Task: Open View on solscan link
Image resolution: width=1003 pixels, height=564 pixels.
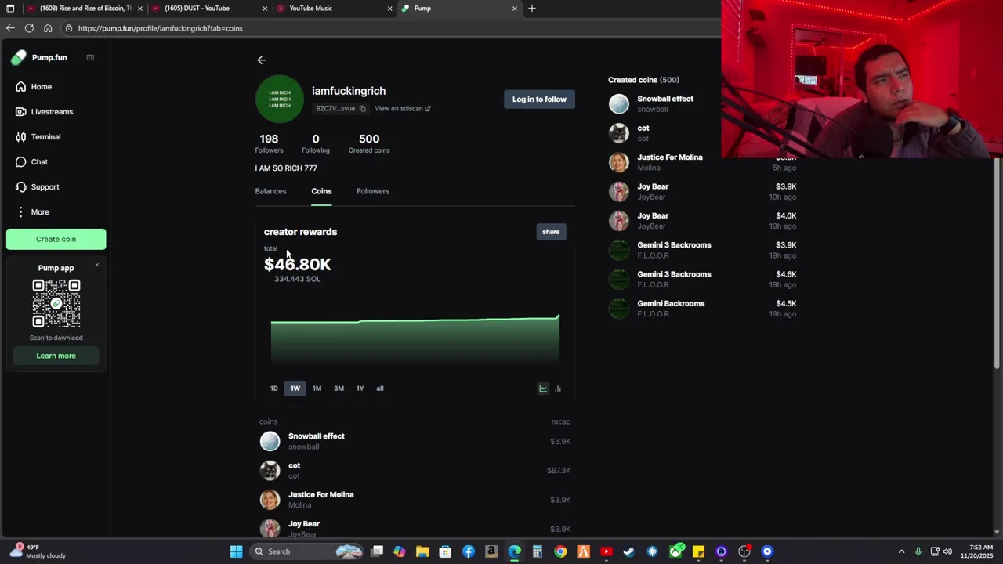Action: click(x=402, y=109)
